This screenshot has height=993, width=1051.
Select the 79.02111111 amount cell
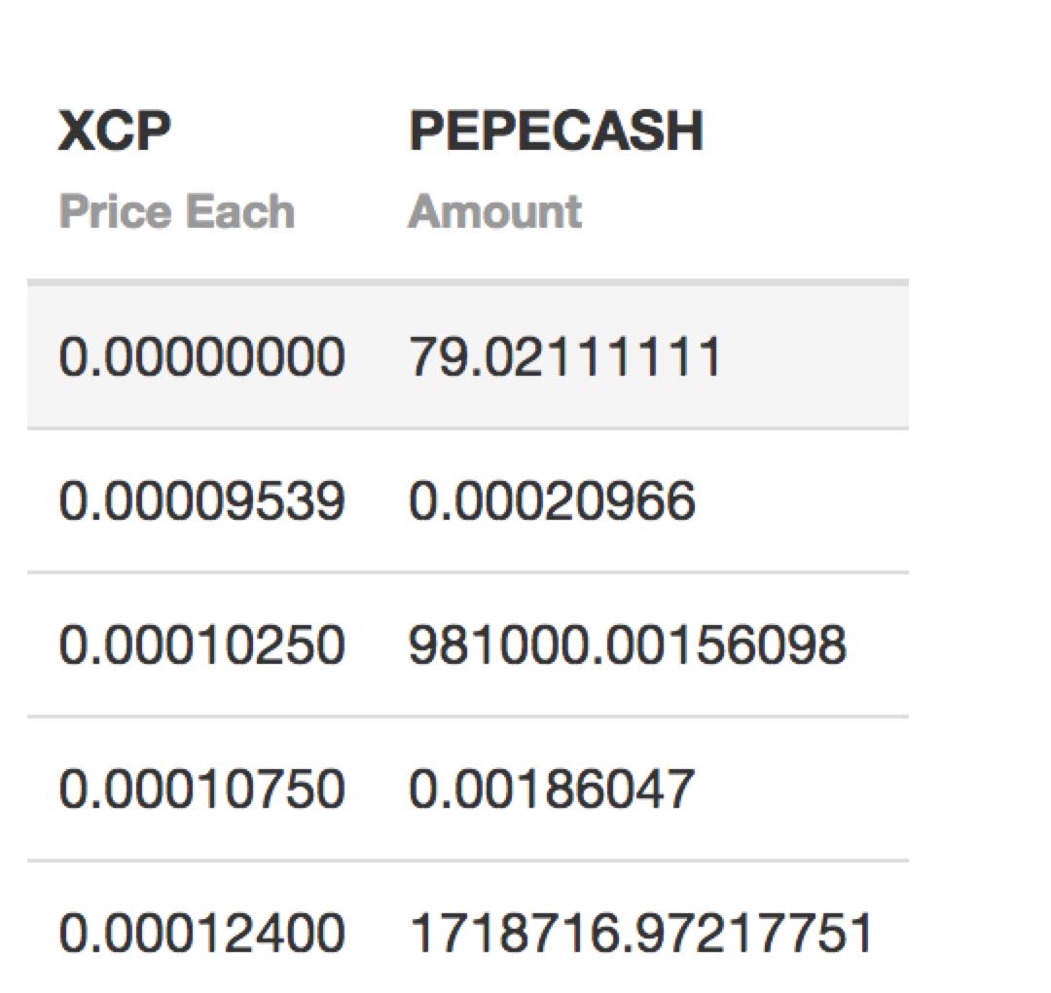tap(565, 356)
